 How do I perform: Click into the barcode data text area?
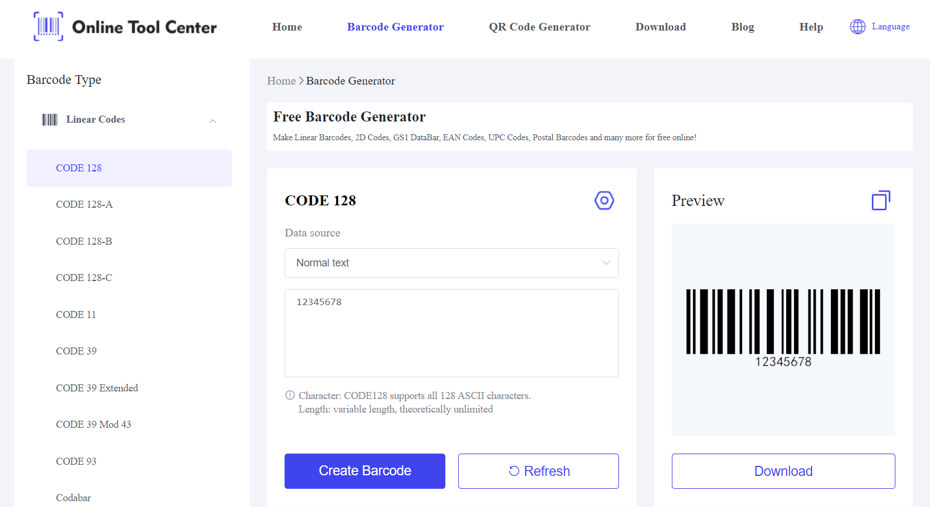pos(452,333)
